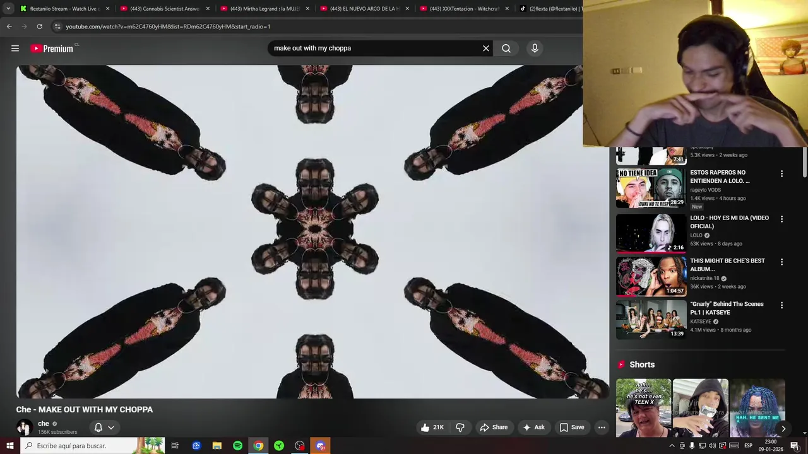Viewport: 808px width, 454px height.
Task: Open the Windows Start menu
Action: 9,446
